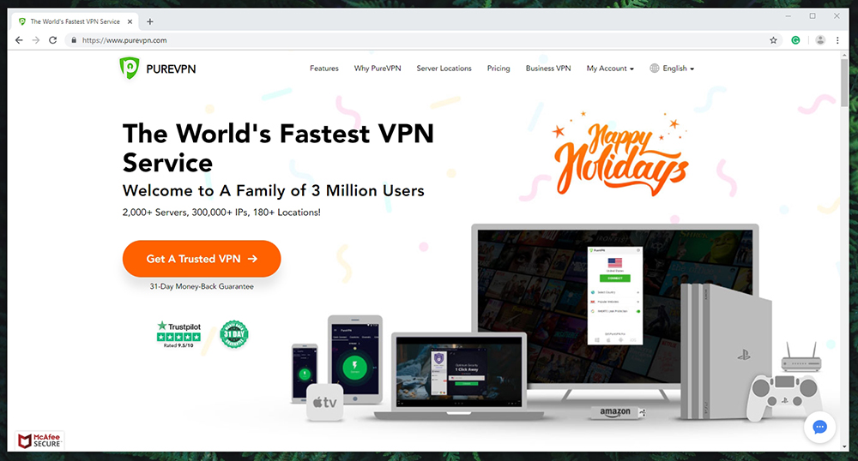This screenshot has width=858, height=461.
Task: Open the blue live chat bubble
Action: coord(819,427)
